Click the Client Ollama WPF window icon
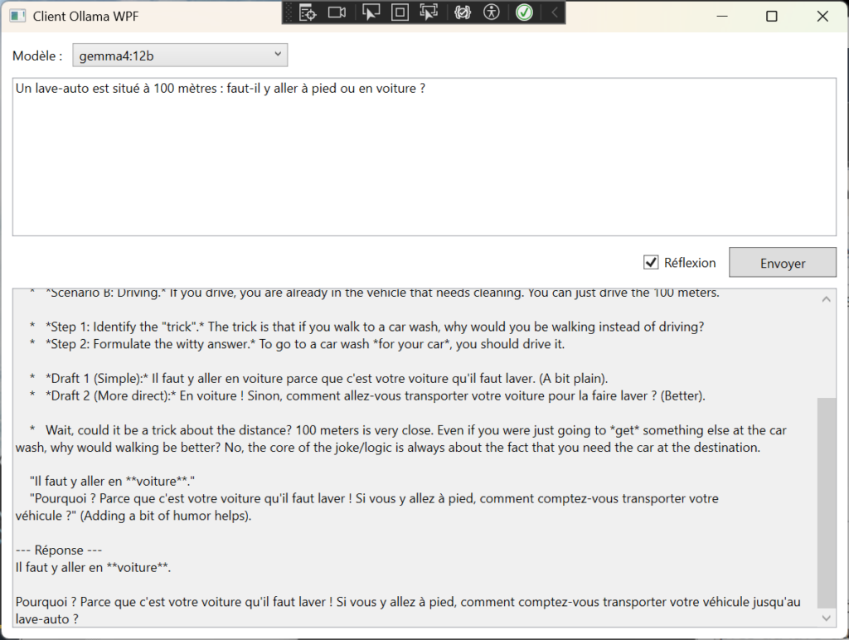The image size is (849, 640). [18, 17]
